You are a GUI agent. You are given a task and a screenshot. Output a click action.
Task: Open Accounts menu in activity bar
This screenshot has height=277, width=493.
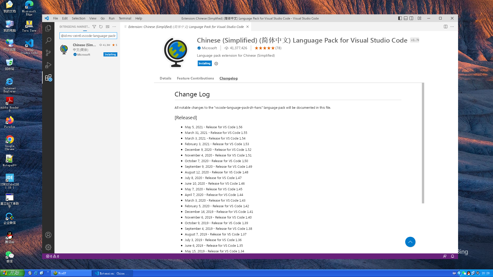(48, 235)
